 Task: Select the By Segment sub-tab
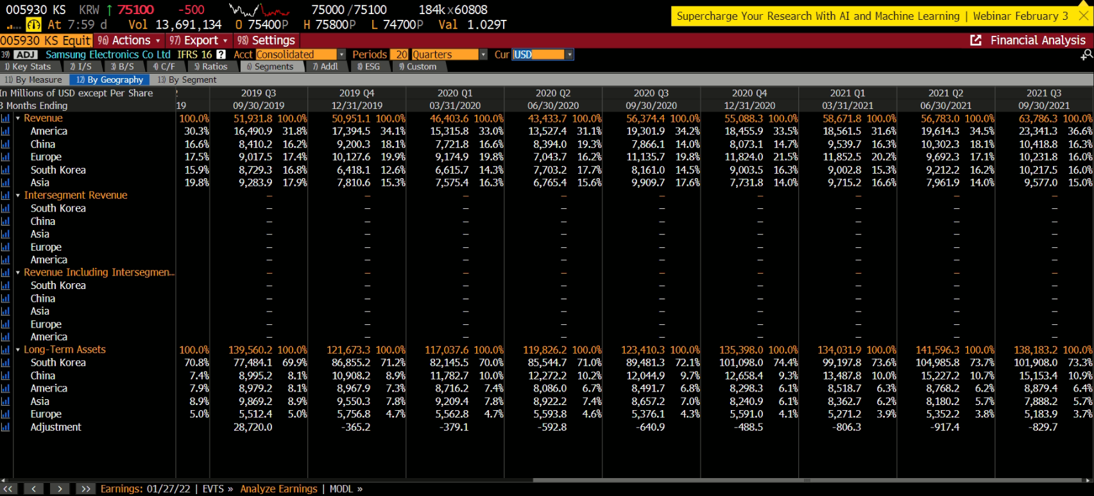coord(187,80)
